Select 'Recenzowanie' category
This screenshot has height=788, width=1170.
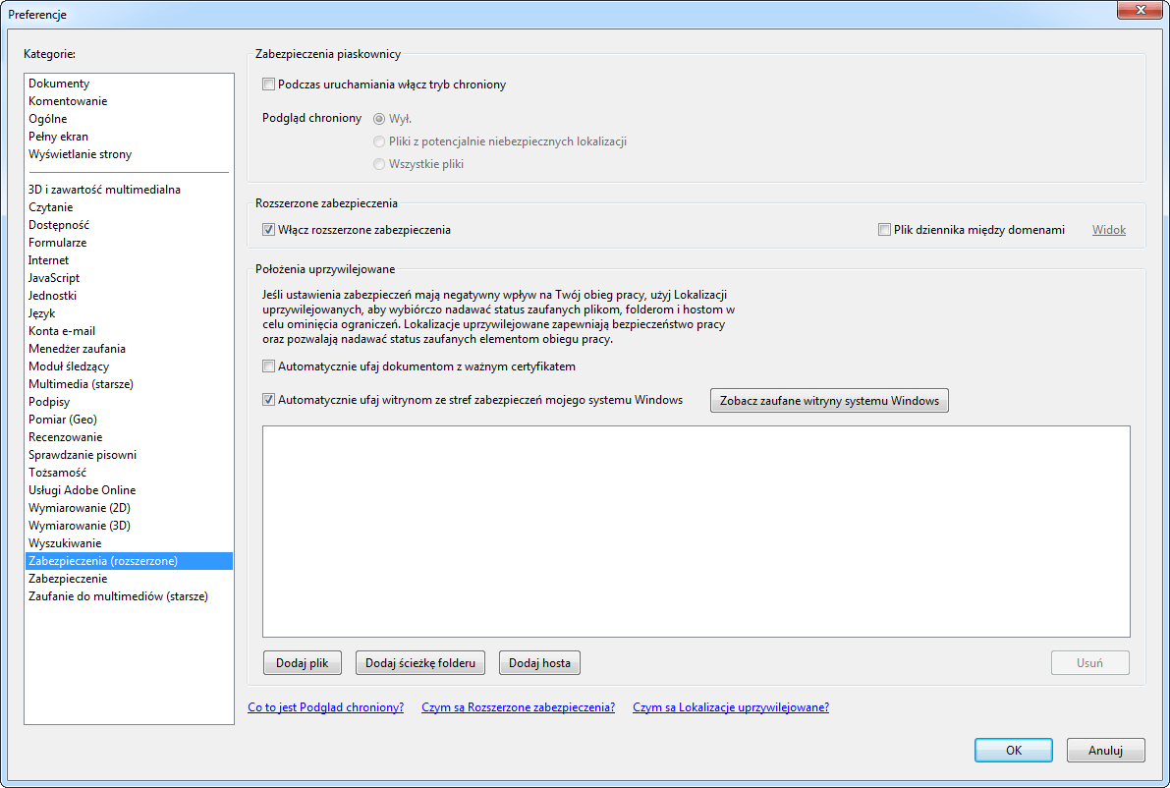[x=129, y=437]
